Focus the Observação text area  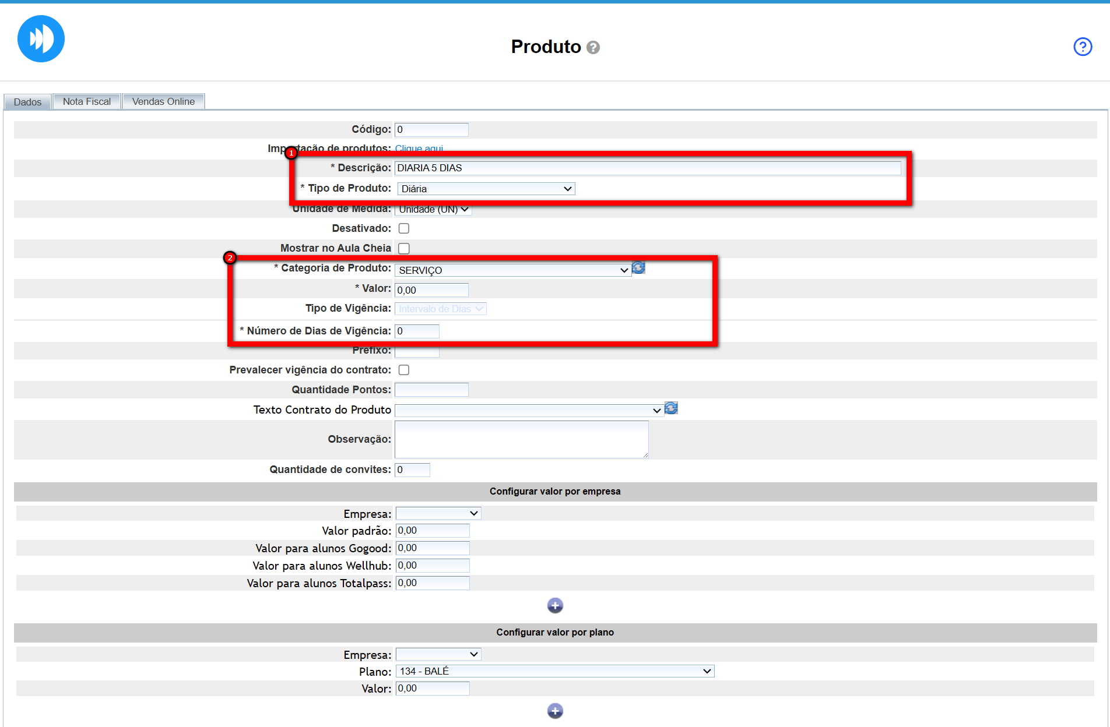pos(521,439)
